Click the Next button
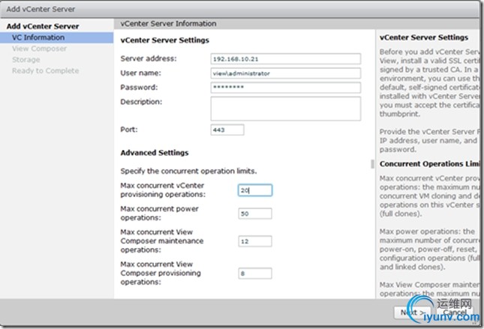The height and width of the screenshot is (329, 484). tap(413, 313)
